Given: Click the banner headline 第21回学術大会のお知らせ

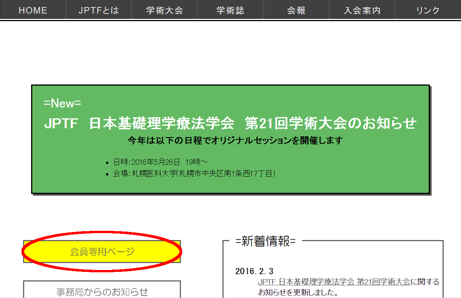Looking at the screenshot, I should 230,124.
